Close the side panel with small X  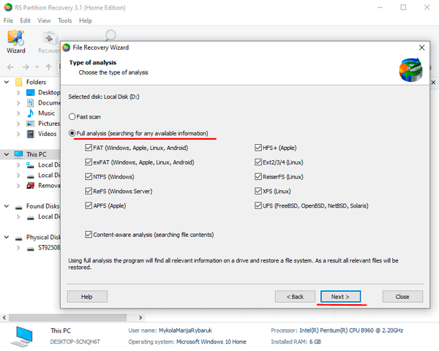[x=433, y=83]
